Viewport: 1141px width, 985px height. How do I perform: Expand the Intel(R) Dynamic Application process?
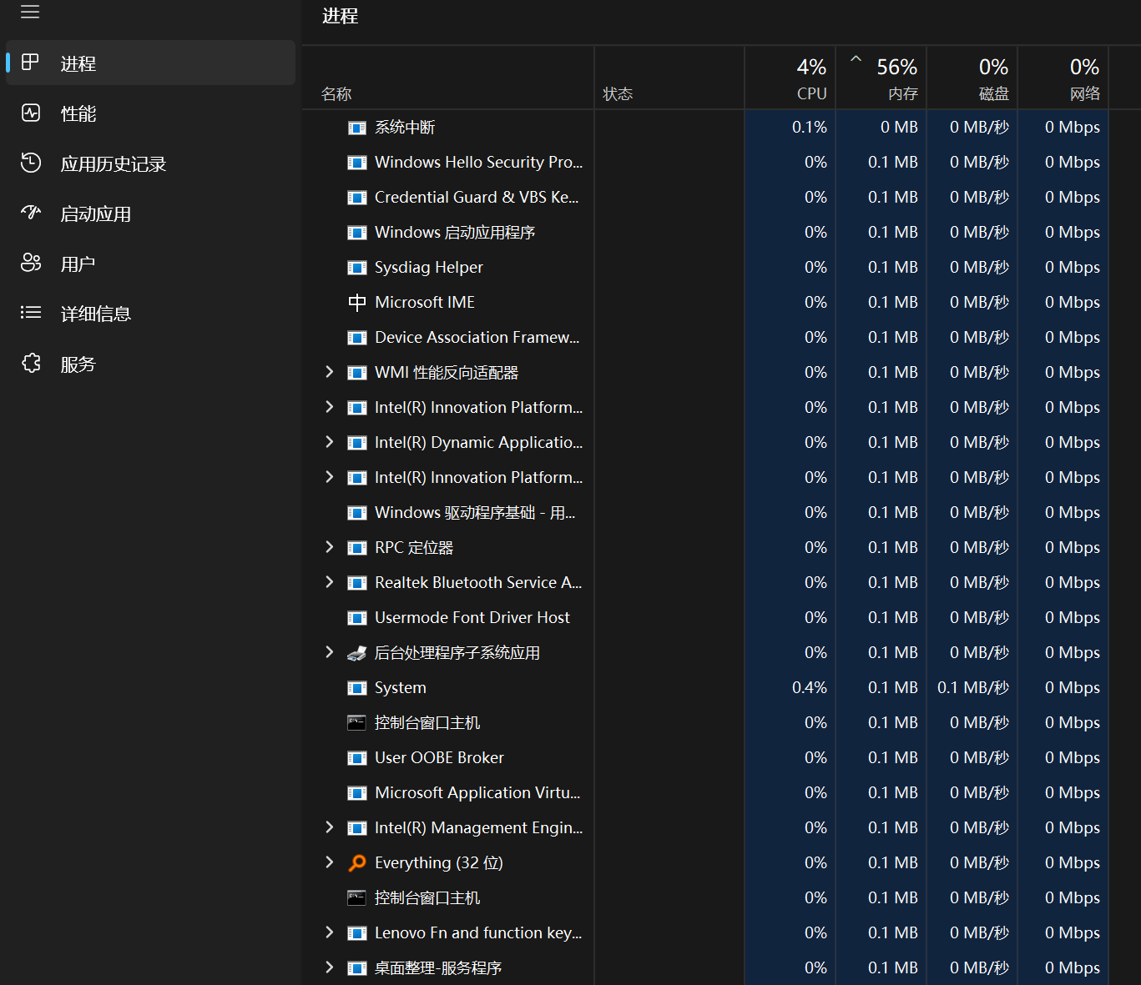pos(329,442)
